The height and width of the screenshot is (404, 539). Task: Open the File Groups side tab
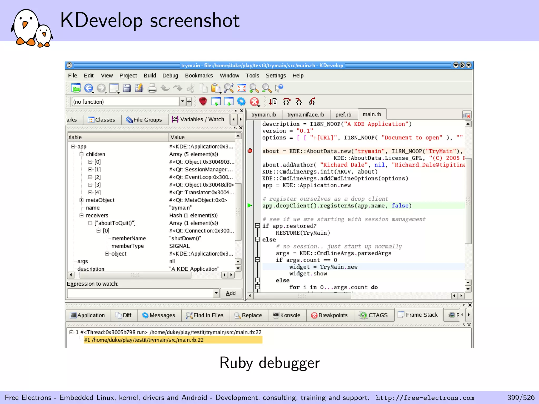coord(144,120)
